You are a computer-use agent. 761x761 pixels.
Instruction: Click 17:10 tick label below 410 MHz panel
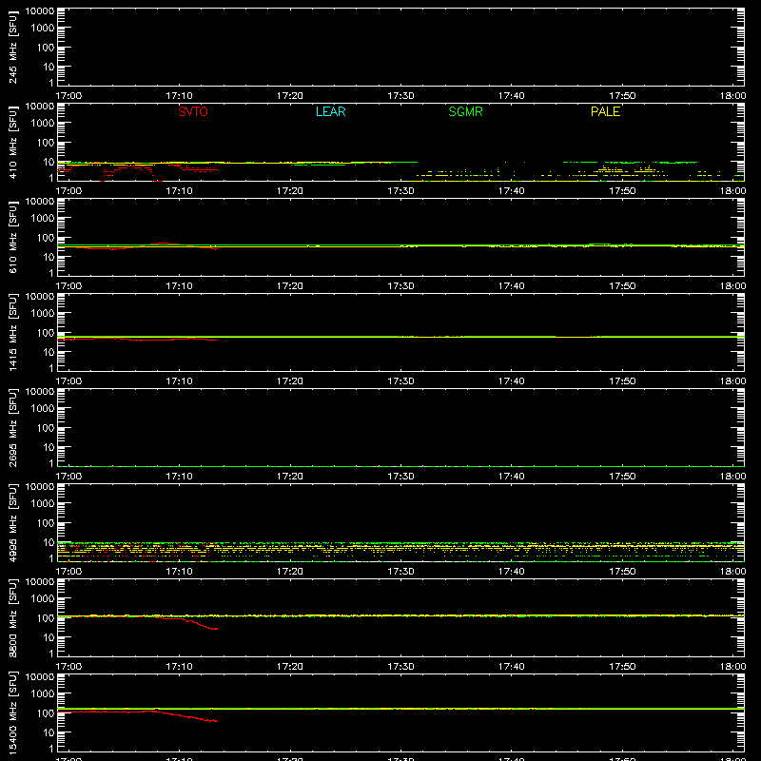[179, 191]
